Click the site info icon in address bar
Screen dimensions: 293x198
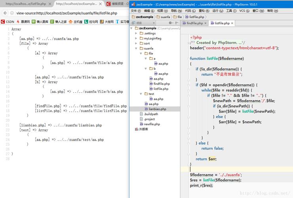[12, 13]
